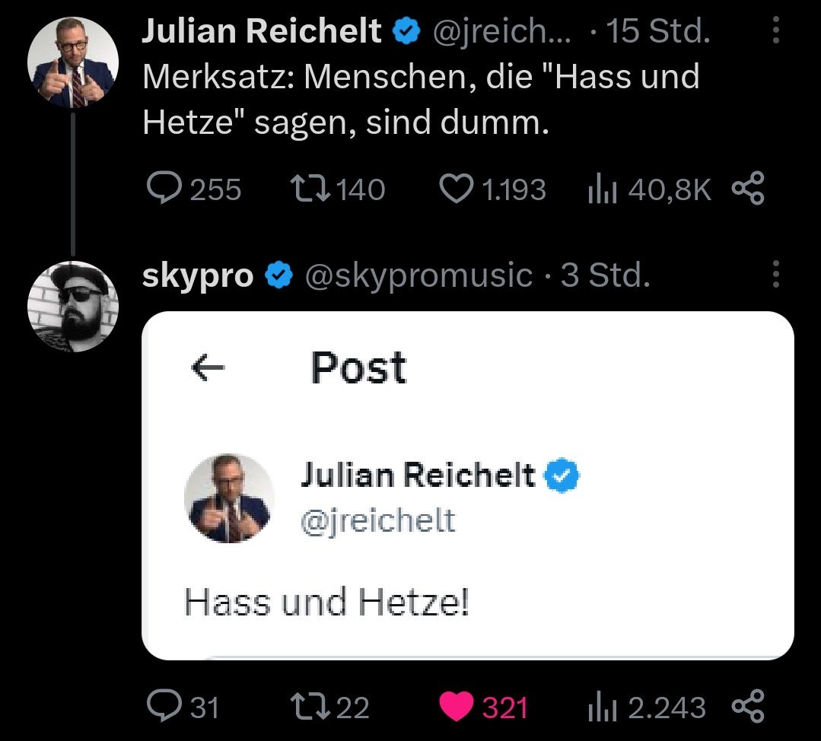
Task: Click the 3 Std. timestamp on skypro's reply
Action: [x=605, y=275]
